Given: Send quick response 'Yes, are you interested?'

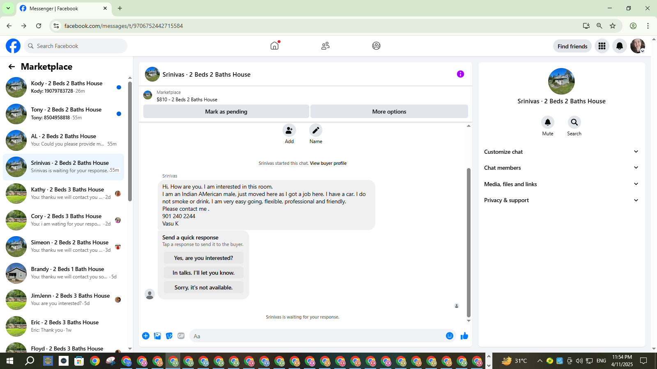Looking at the screenshot, I should [204, 258].
